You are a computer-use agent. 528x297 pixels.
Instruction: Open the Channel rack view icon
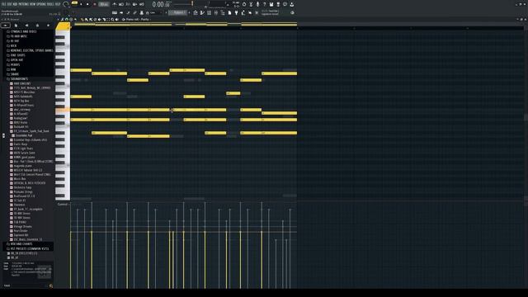tap(209, 13)
